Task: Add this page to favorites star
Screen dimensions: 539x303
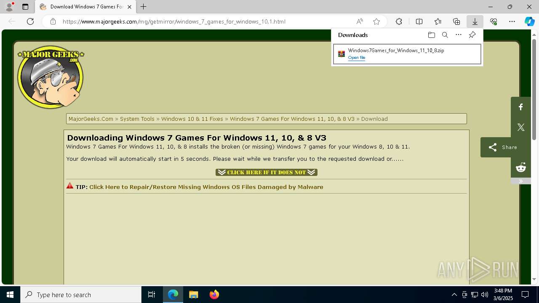Action: click(376, 21)
